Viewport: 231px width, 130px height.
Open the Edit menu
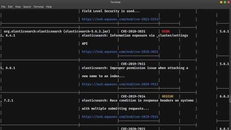click(10, 7)
